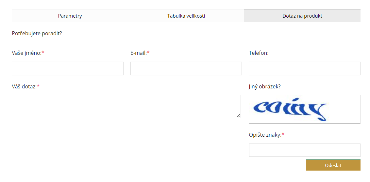Click the red asterisk beside E-mail
This screenshot has height=182, width=370.
point(148,53)
